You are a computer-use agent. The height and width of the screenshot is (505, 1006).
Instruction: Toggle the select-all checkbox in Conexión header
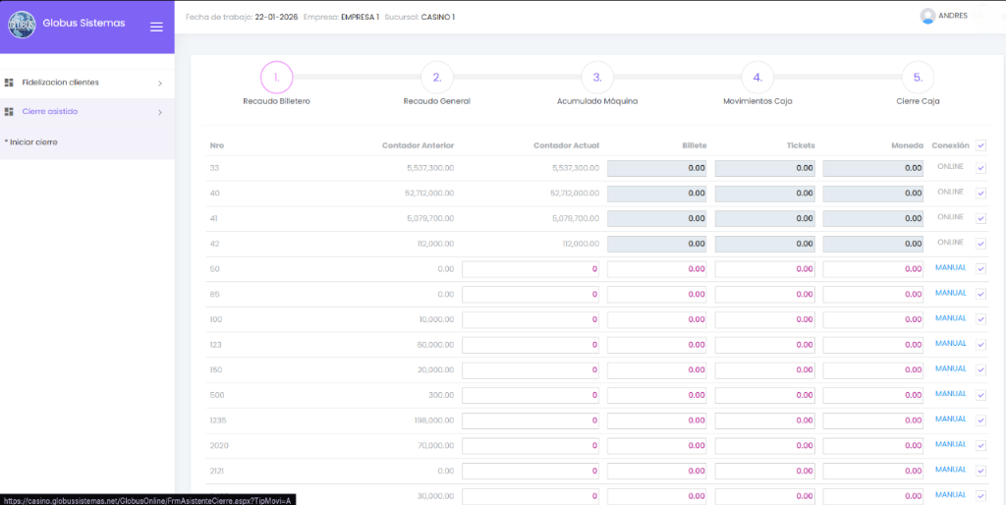point(980,145)
